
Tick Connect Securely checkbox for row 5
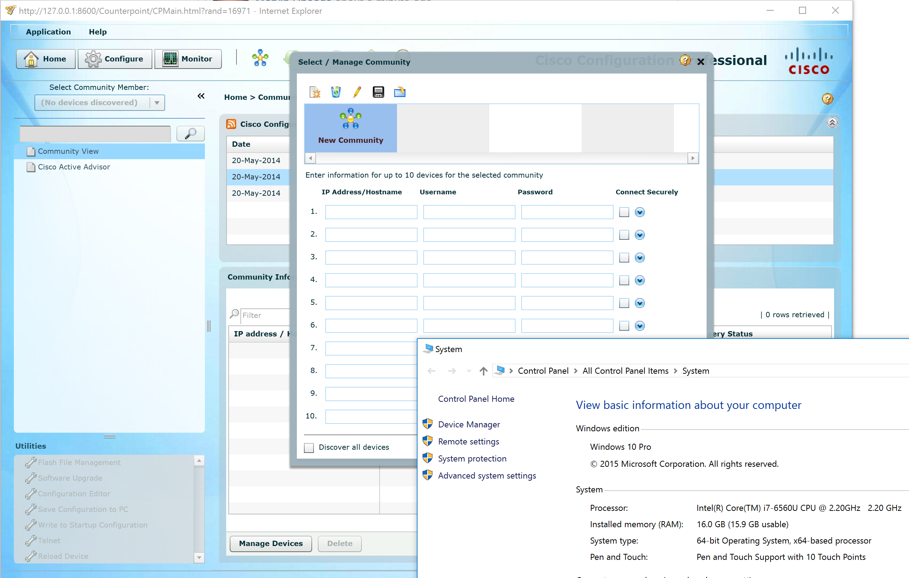tap(624, 303)
